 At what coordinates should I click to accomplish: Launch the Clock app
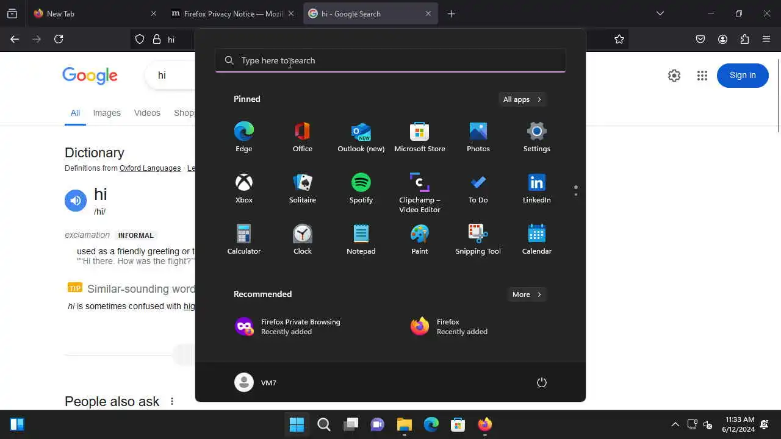(303, 240)
